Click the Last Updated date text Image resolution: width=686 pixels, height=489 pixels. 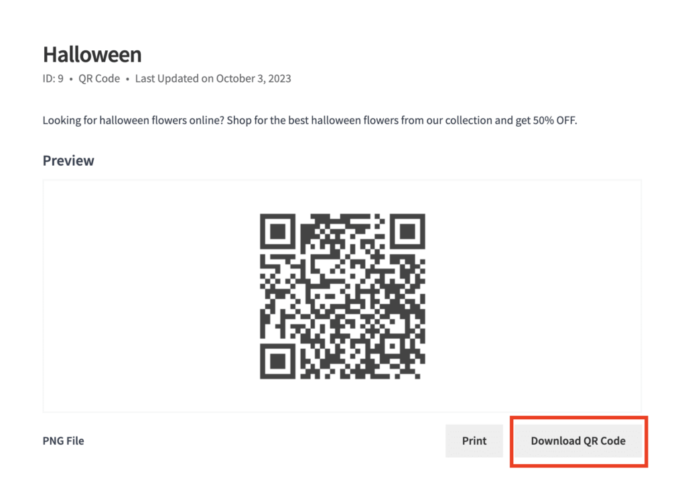pyautogui.click(x=213, y=78)
